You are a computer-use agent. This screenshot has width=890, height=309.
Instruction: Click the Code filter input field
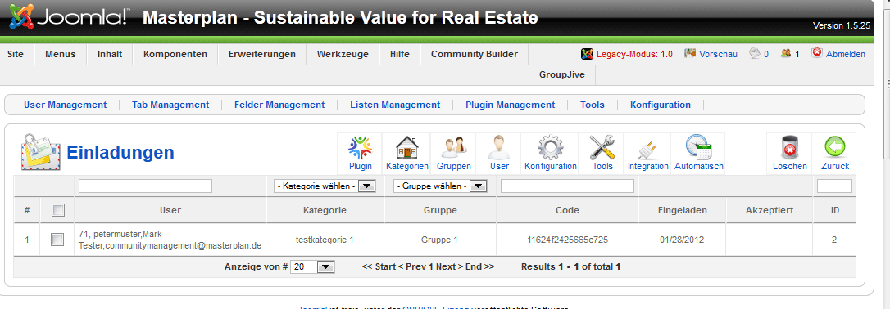click(568, 186)
